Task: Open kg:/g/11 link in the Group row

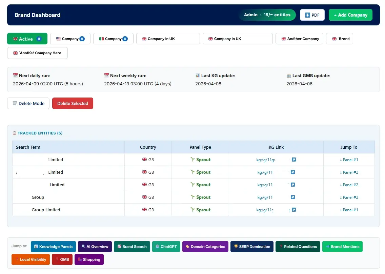Action: coord(265,197)
